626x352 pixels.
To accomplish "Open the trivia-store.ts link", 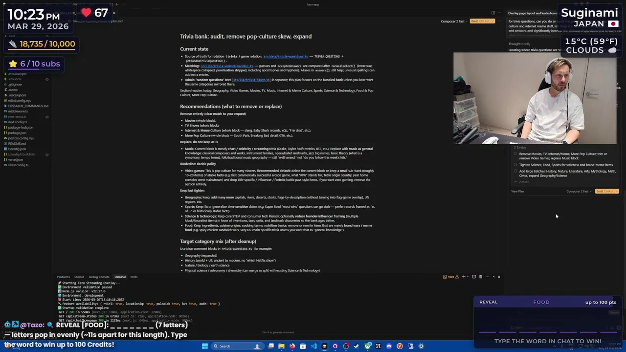I will click(251, 80).
